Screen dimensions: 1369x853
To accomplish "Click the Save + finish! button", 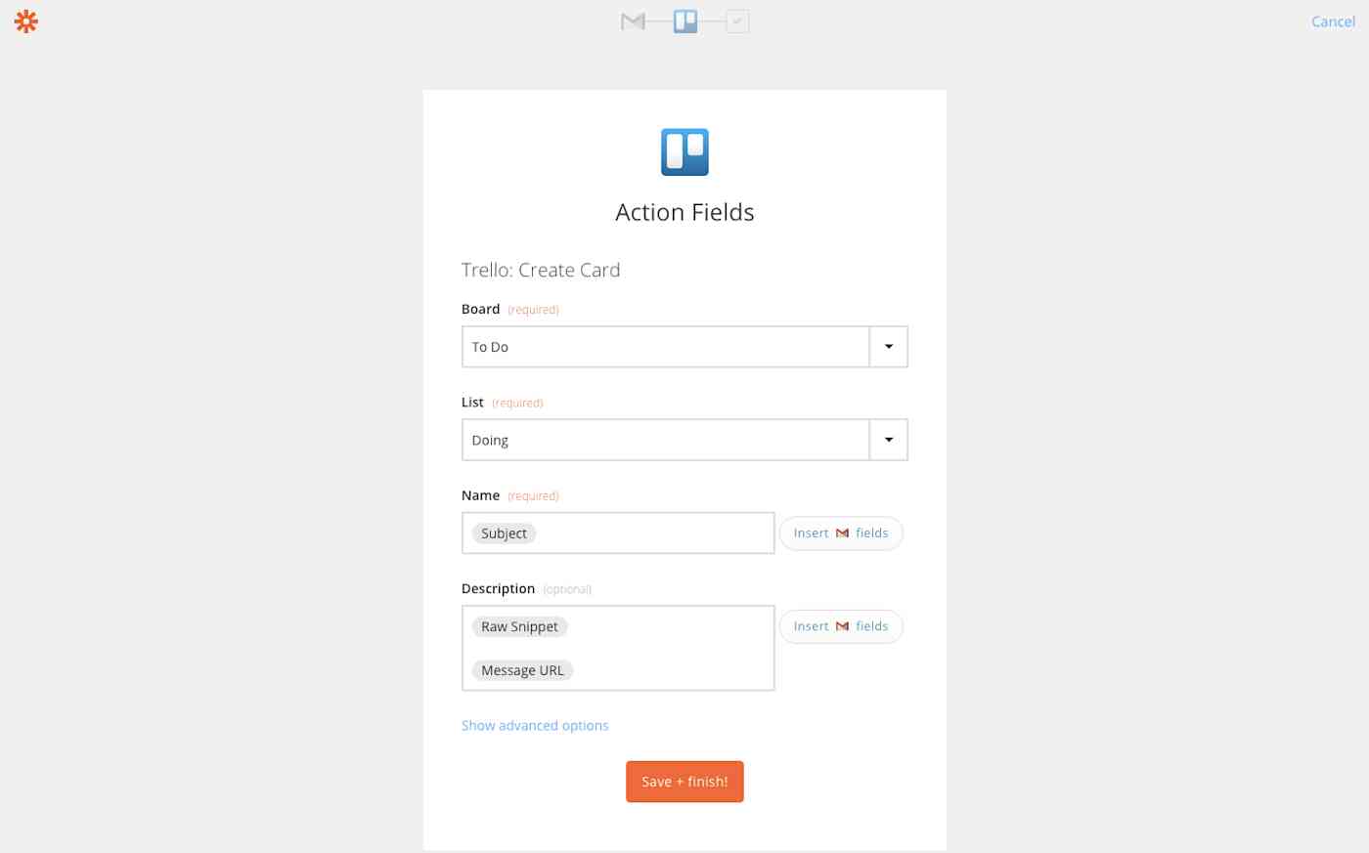I will (x=684, y=781).
